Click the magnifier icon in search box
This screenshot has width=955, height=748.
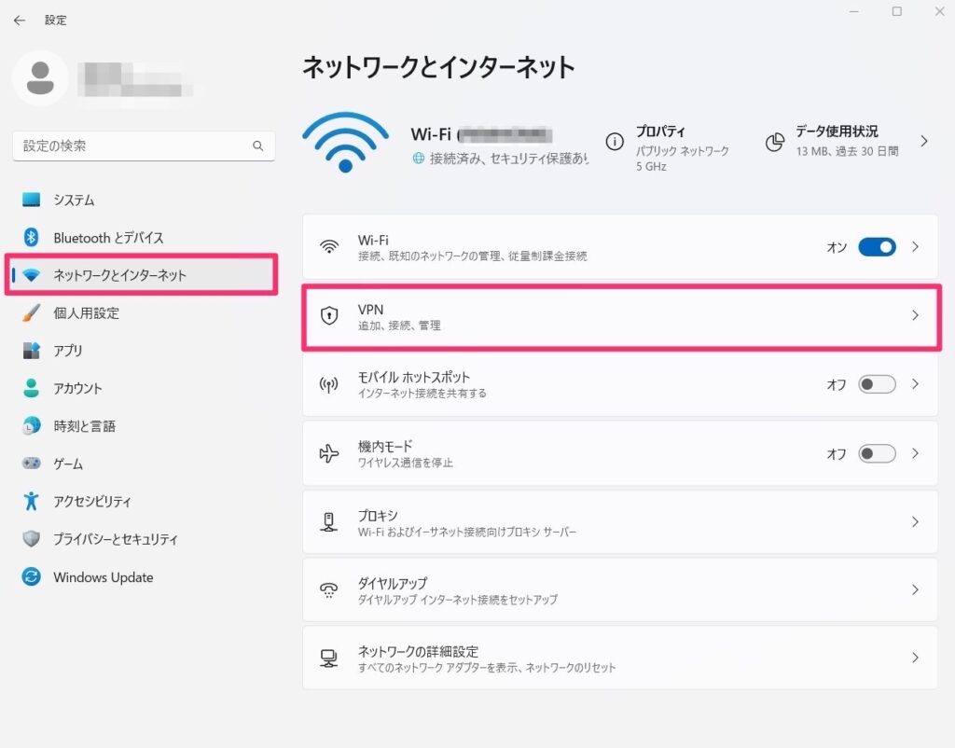(258, 146)
